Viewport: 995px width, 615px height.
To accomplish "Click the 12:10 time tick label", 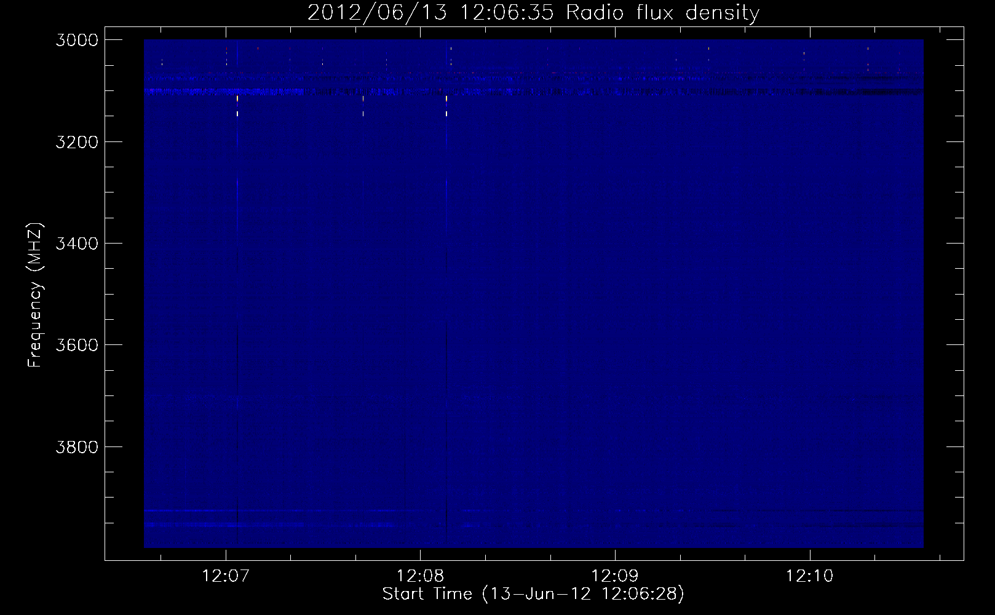I will [810, 576].
